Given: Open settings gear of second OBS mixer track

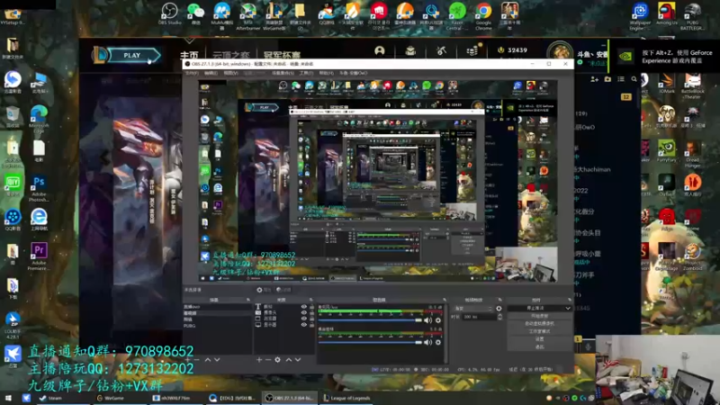Looking at the screenshot, I should (x=438, y=342).
